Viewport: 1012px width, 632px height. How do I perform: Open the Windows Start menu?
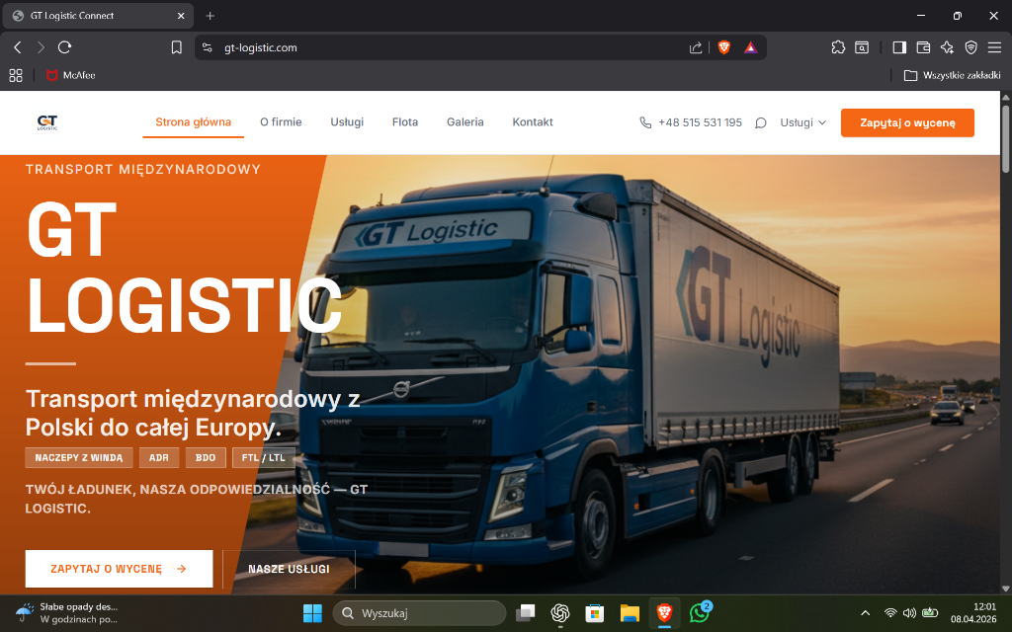(x=312, y=613)
